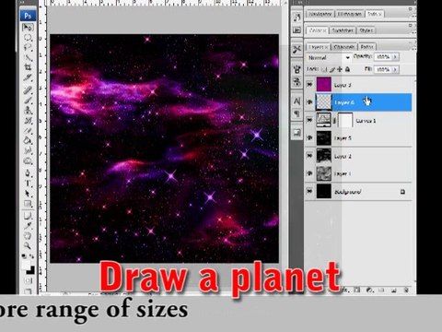
Task: Select the Notes tool
Action: coord(28,216)
